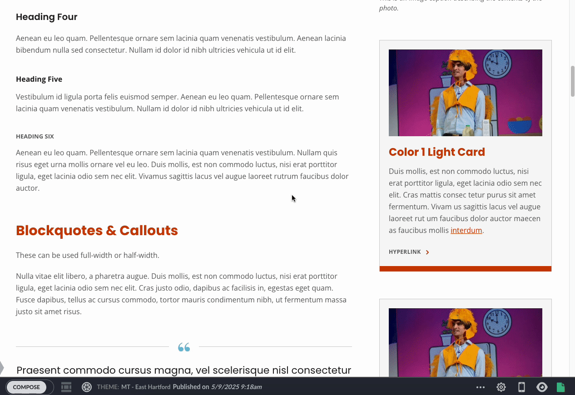
Task: Click the 'Published on' label in status bar
Action: click(x=191, y=387)
